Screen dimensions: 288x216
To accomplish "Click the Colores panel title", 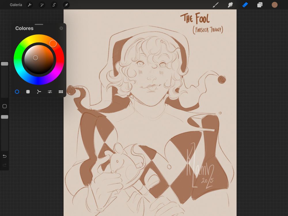I will (24, 28).
